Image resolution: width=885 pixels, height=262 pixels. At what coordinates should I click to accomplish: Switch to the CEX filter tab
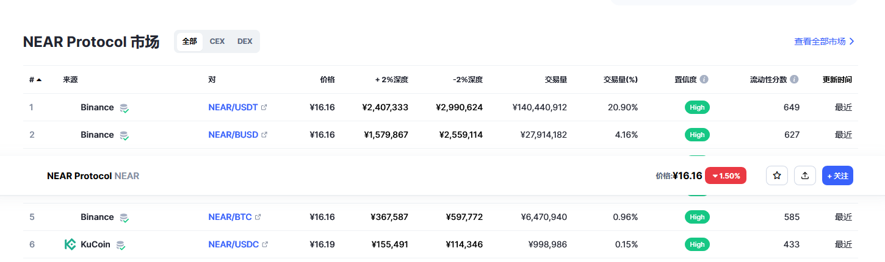point(217,41)
